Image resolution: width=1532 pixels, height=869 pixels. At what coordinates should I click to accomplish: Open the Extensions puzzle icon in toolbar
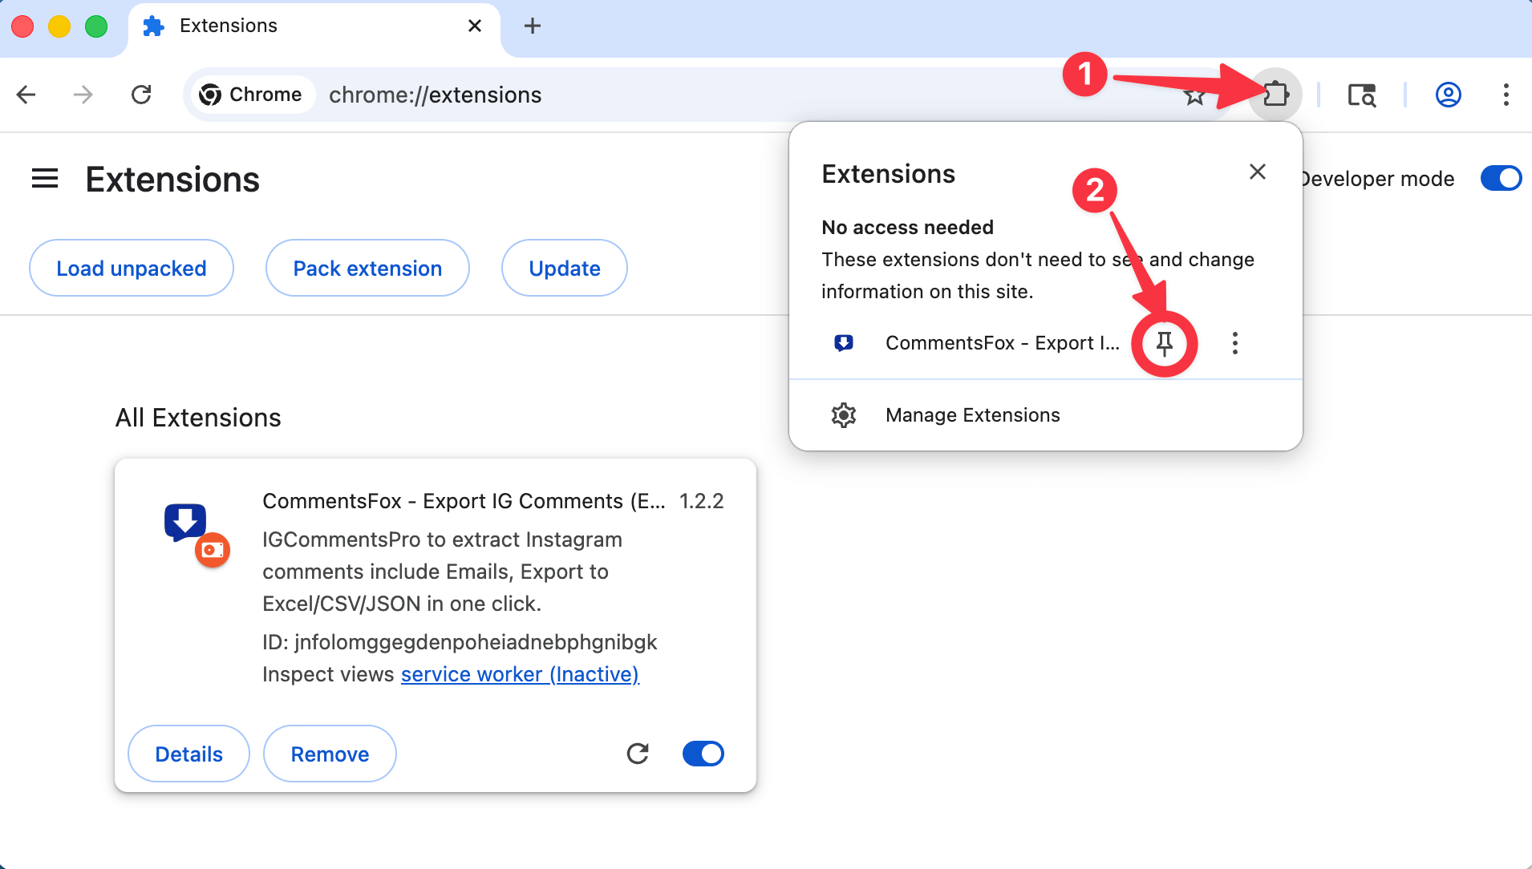point(1274,95)
